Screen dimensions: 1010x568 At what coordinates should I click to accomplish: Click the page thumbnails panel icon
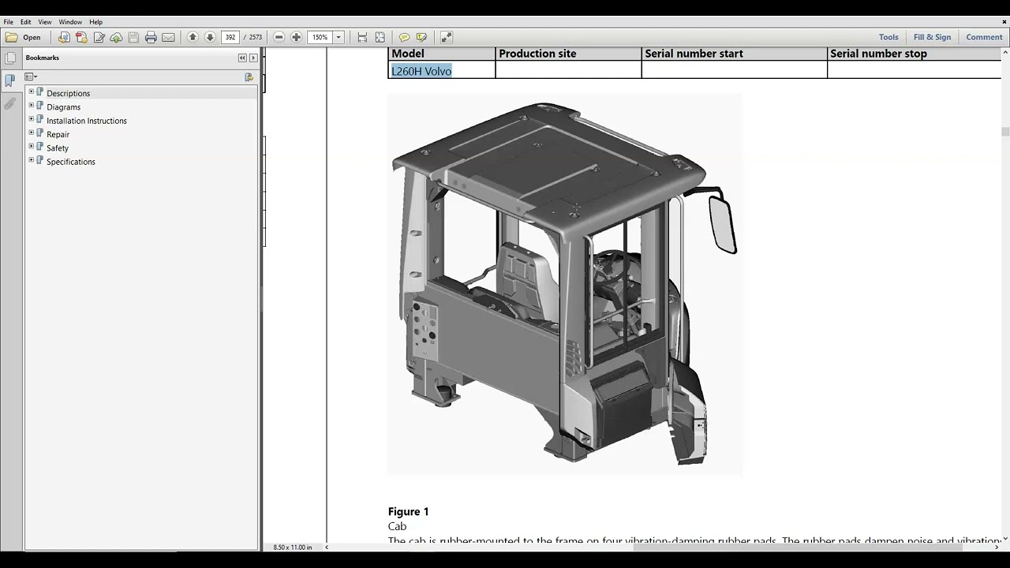(x=10, y=58)
